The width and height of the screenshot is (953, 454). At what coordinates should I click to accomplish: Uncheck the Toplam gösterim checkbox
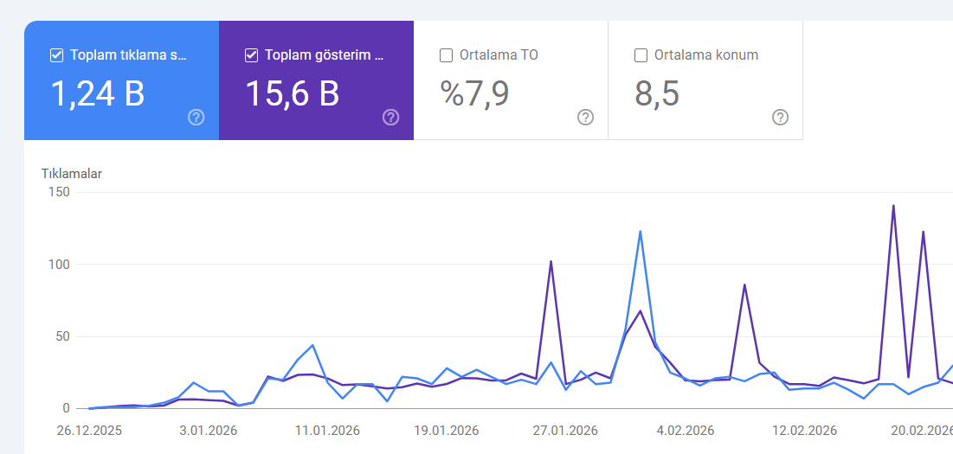(x=252, y=55)
